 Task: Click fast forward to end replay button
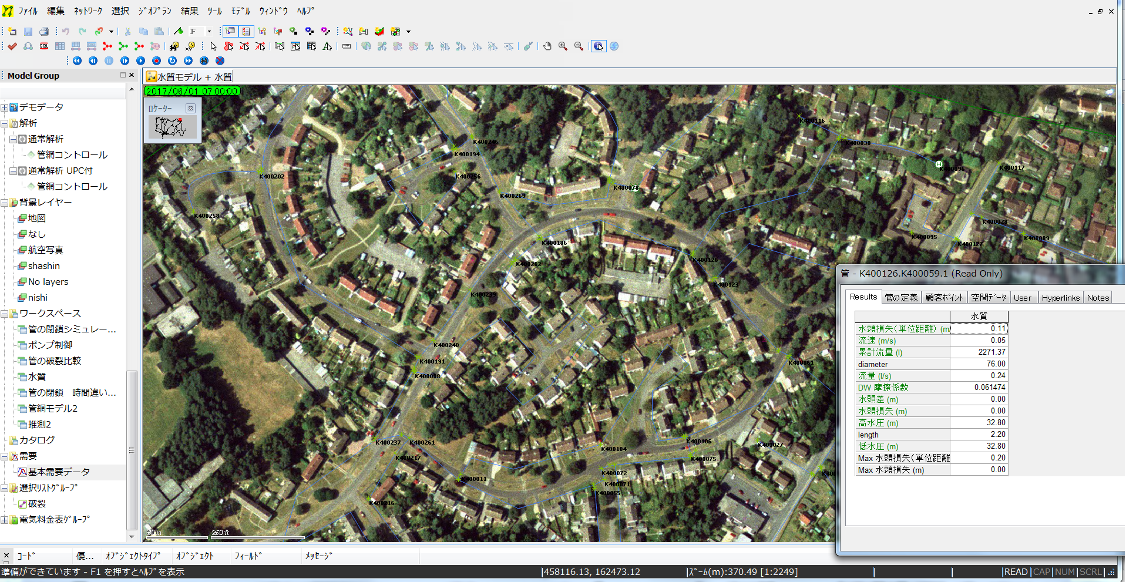[188, 60]
